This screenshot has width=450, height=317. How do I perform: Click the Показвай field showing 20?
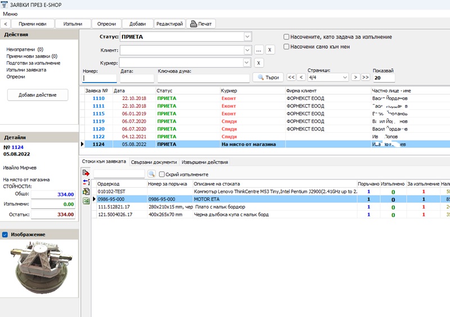click(384, 78)
